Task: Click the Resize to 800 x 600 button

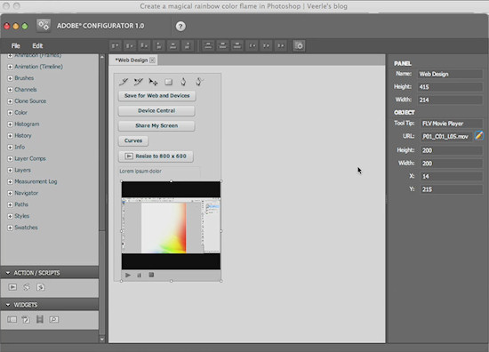Action: 156,156
